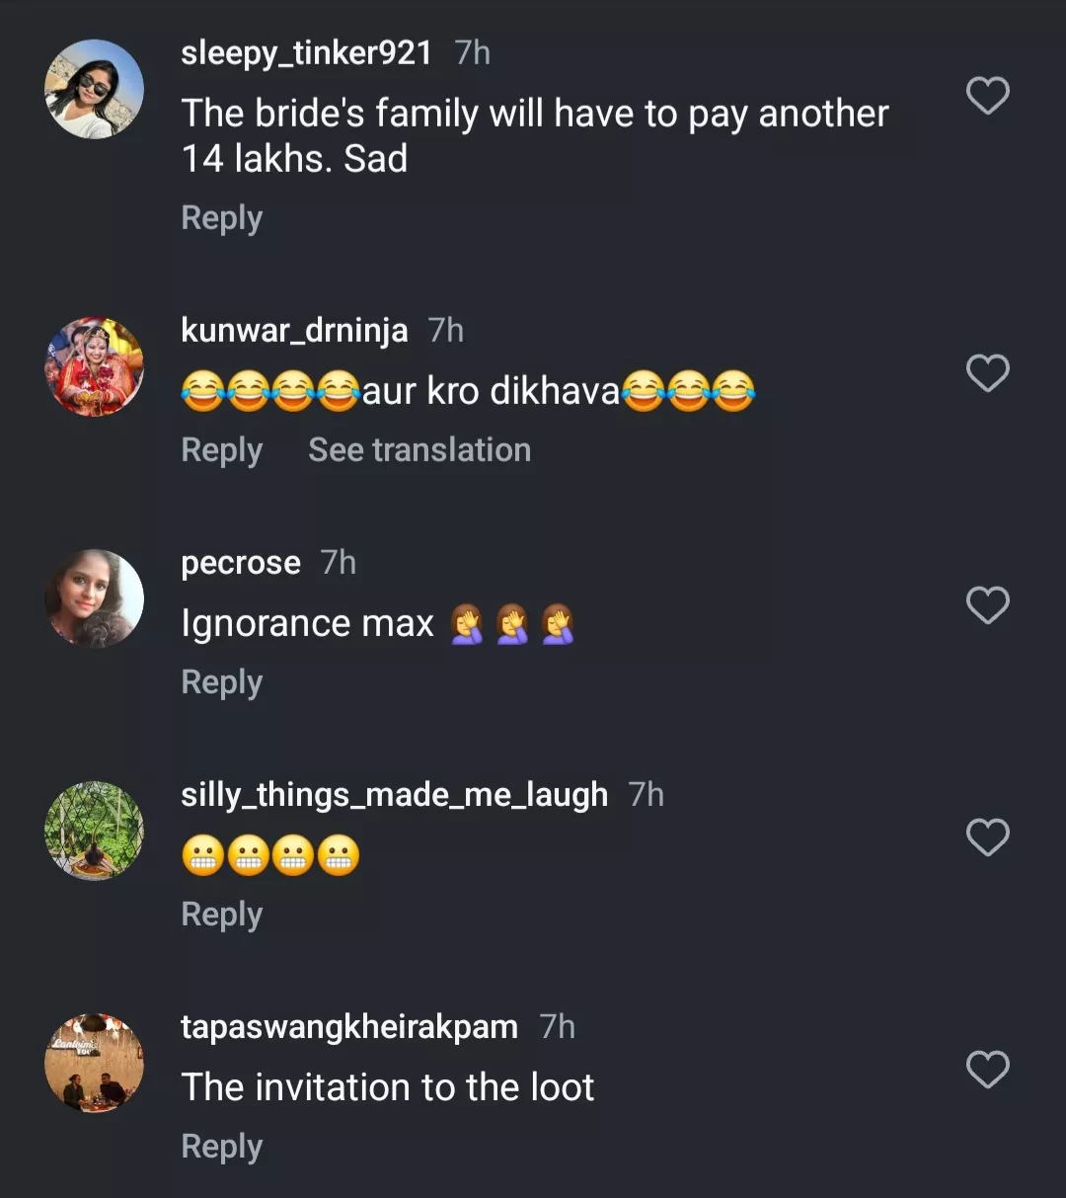
Task: Tap the silly_things_made_me_laugh avatar
Action: click(x=95, y=831)
